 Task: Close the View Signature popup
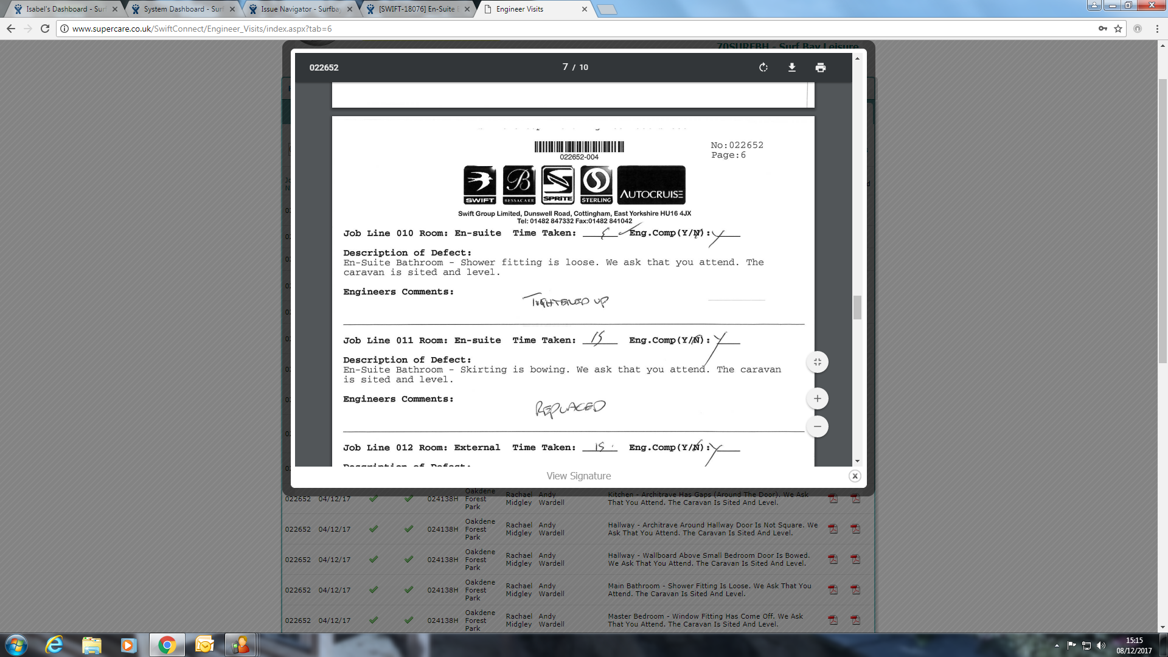pyautogui.click(x=855, y=476)
